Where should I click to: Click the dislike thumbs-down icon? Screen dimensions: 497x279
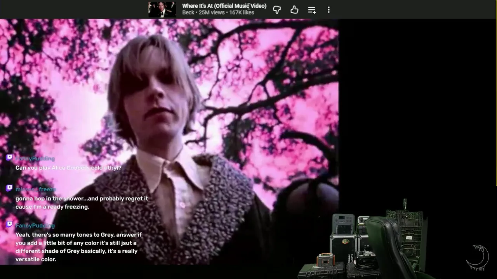point(277,10)
